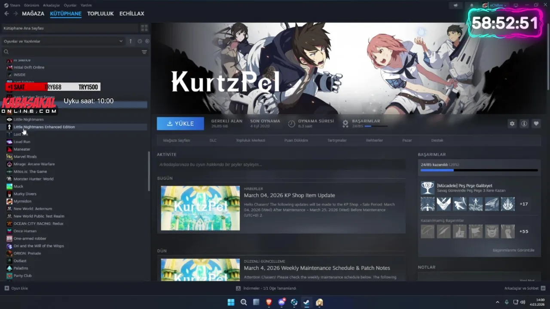Screen dimensions: 550x309
Task: Open Steam announcements megaphone icon
Action: (455, 5)
